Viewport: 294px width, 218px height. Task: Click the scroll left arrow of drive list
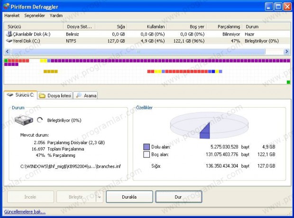pyautogui.click(x=7, y=51)
